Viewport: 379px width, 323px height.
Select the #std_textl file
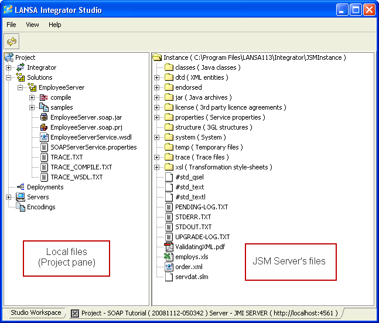pyautogui.click(x=190, y=197)
